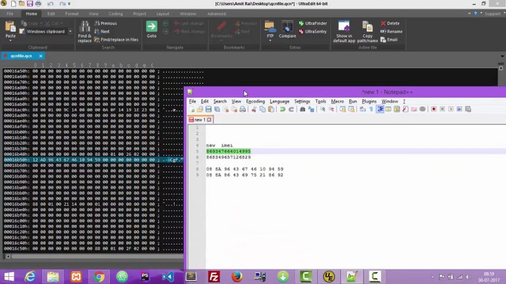Click Notepad++ Cut toolbar icon

click(x=254, y=110)
